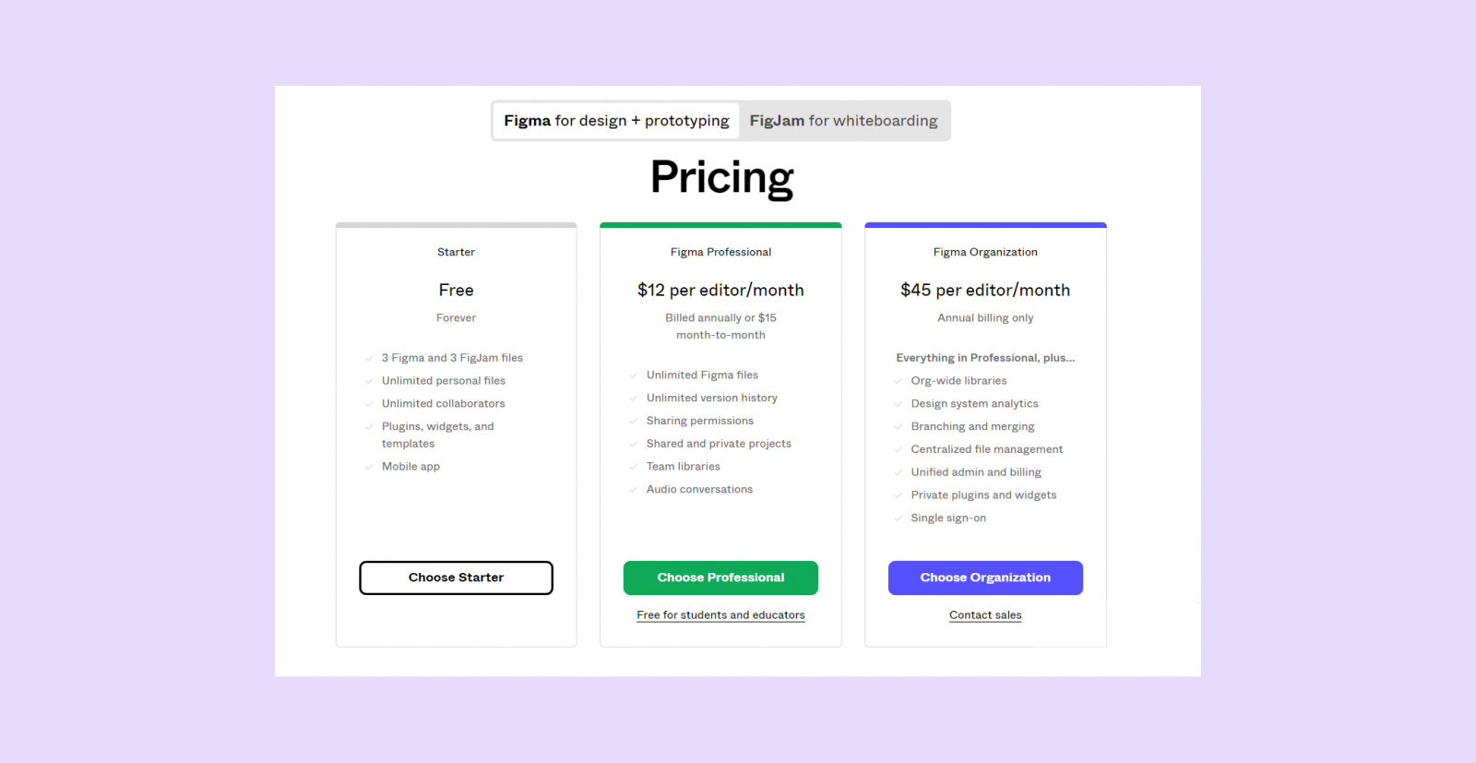1476x763 pixels.
Task: Click checkmark beside Team libraries
Action: tap(634, 467)
